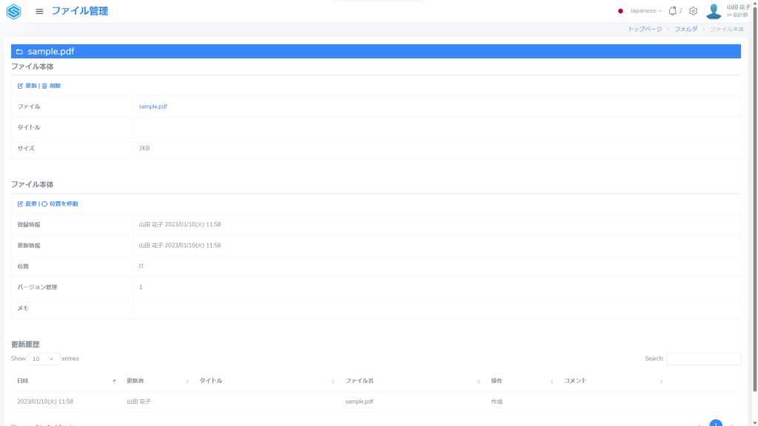Click the page's vertical scrollbar

pyautogui.click(x=754, y=222)
